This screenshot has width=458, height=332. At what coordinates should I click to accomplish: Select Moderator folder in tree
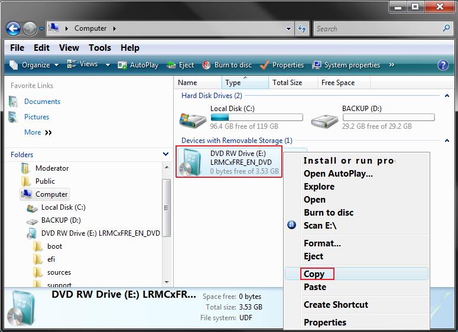click(51, 168)
